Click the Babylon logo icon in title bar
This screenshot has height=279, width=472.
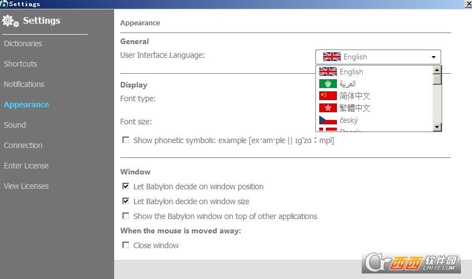(x=4, y=4)
